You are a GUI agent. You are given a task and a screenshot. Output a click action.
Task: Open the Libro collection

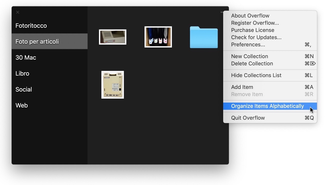pyautogui.click(x=22, y=73)
